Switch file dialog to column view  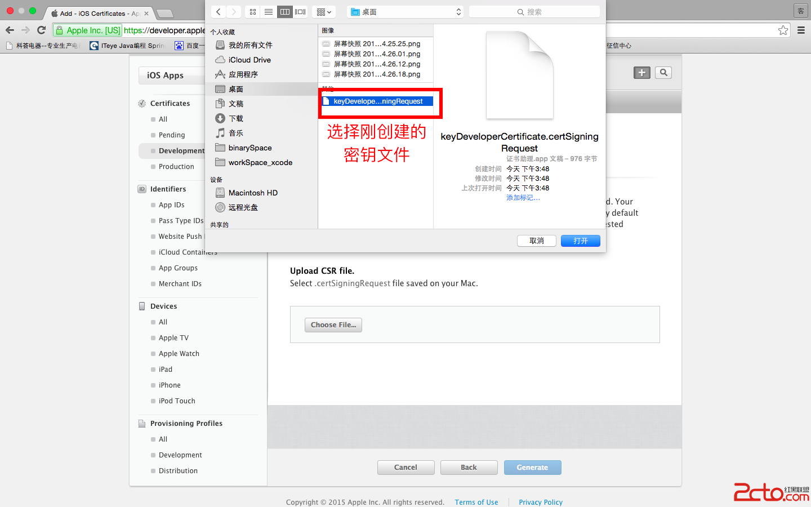(x=284, y=12)
